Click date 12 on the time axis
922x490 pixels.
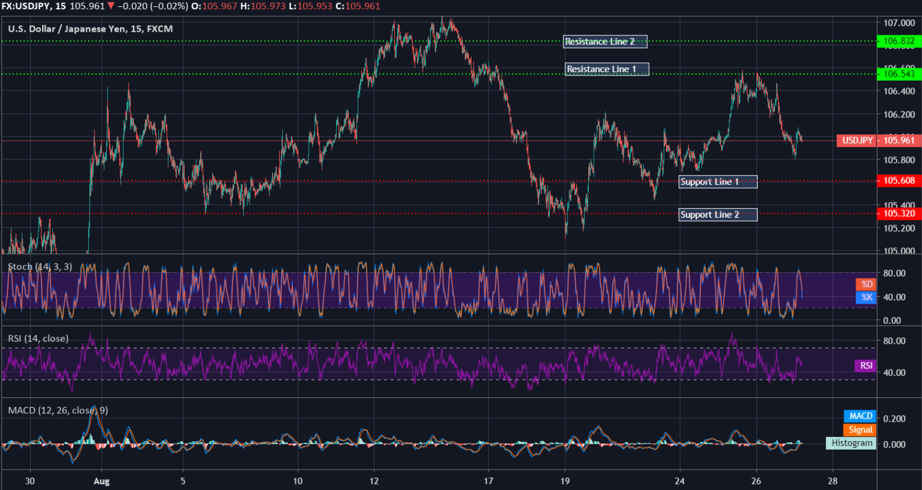(374, 481)
